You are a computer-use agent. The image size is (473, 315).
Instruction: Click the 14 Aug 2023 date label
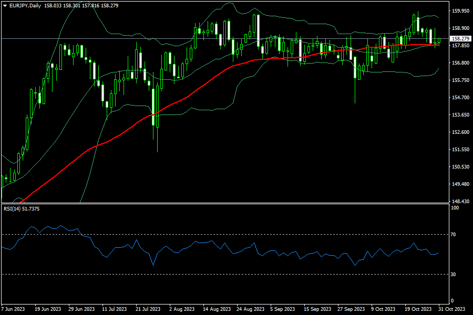(217, 309)
